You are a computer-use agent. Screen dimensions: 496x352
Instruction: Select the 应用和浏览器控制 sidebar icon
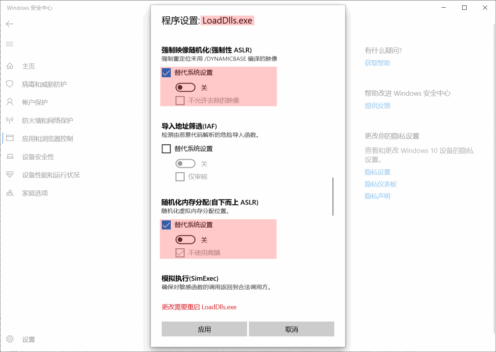[9, 138]
